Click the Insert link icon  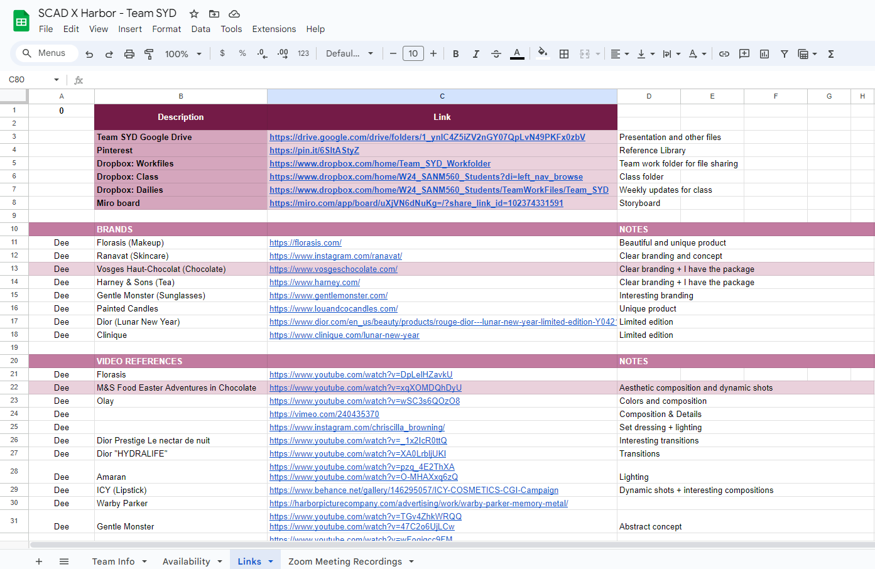coord(724,54)
